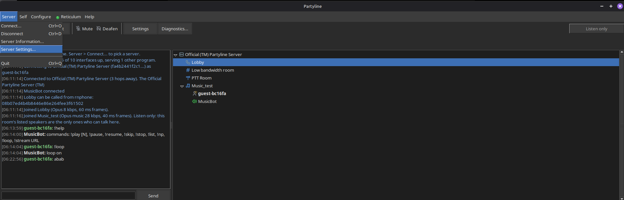
Task: Collapse the Music_test room expander
Action: tap(182, 86)
